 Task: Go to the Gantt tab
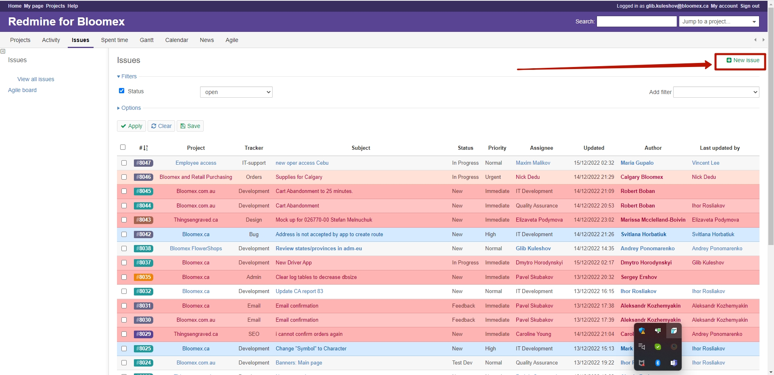(146, 40)
